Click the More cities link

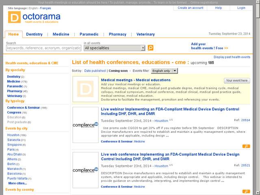point(17,183)
